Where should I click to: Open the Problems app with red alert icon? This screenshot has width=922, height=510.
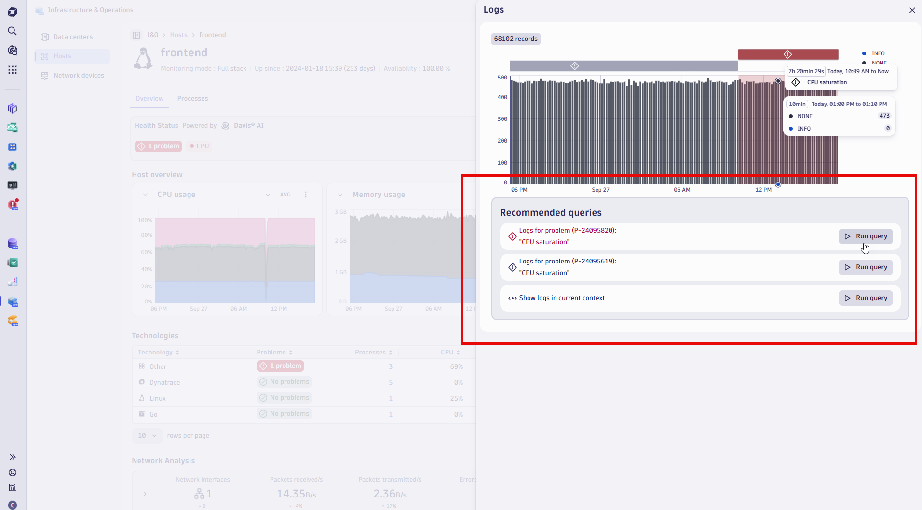point(13,205)
